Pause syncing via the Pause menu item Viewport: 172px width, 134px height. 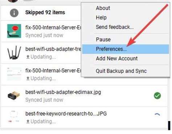103,40
